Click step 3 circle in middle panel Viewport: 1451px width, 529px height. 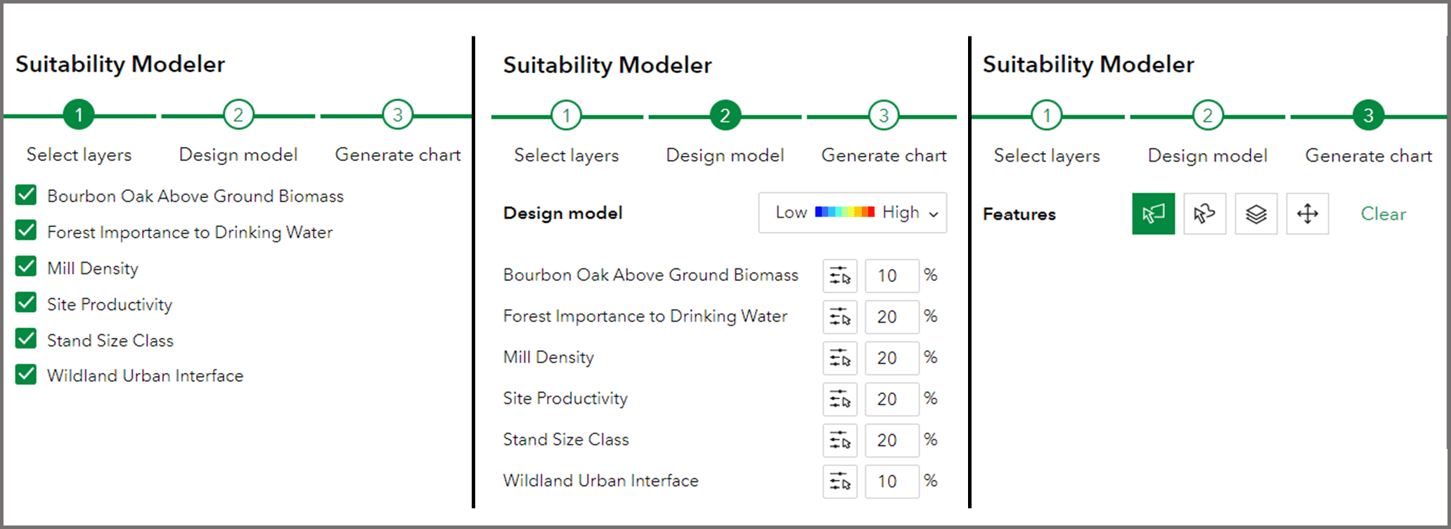884,115
